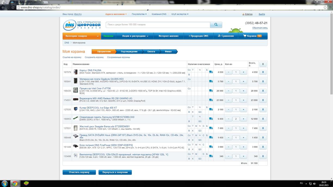
Task: Remove Samsung memory row from cart
Action: 263,119
